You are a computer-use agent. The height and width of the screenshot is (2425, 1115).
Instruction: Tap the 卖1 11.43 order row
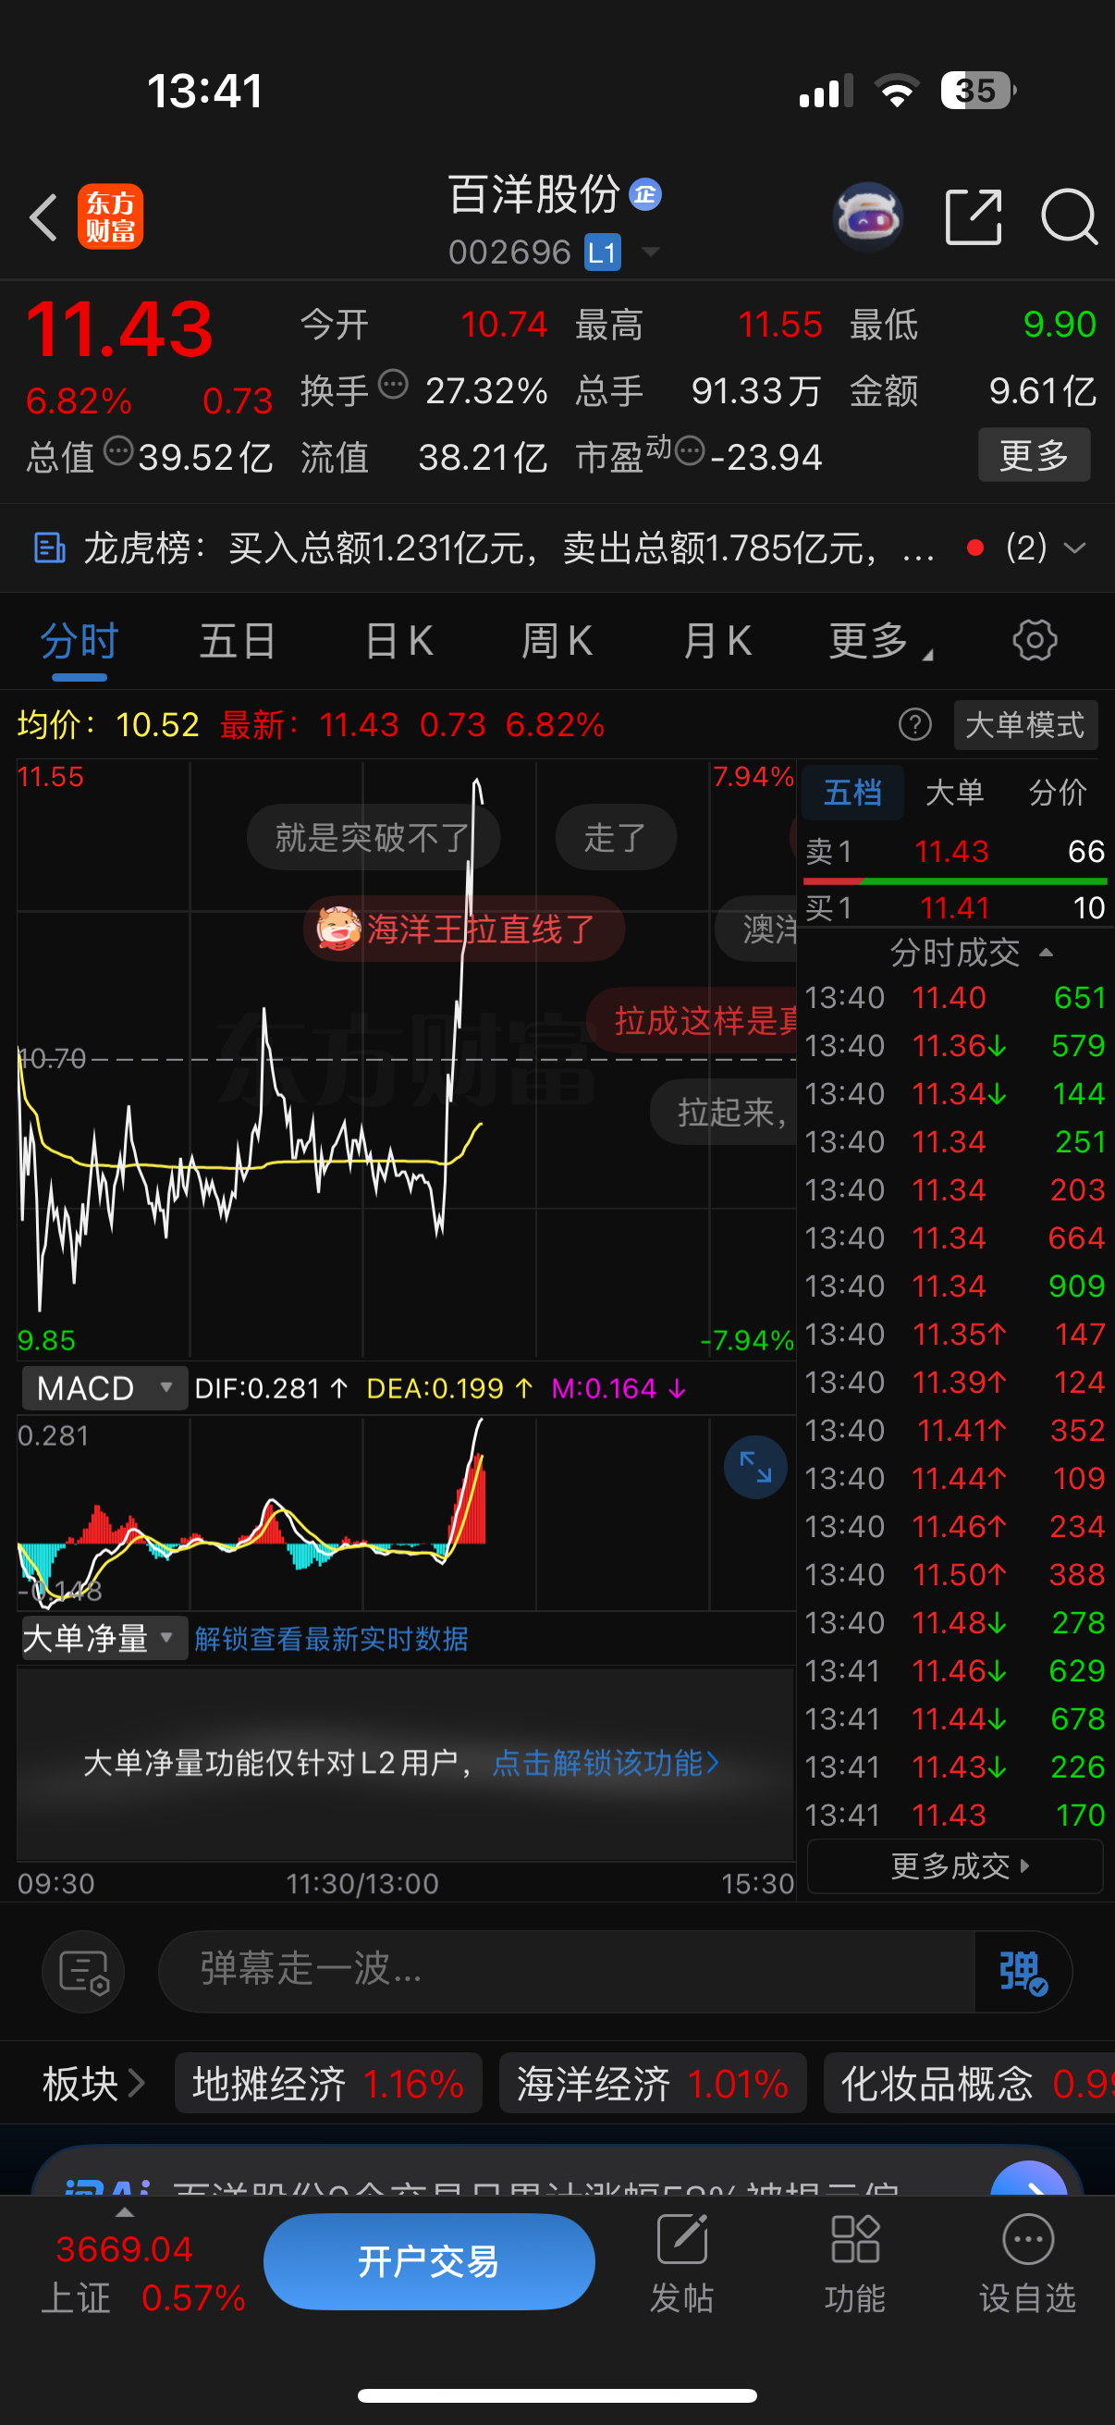pyautogui.click(x=955, y=851)
